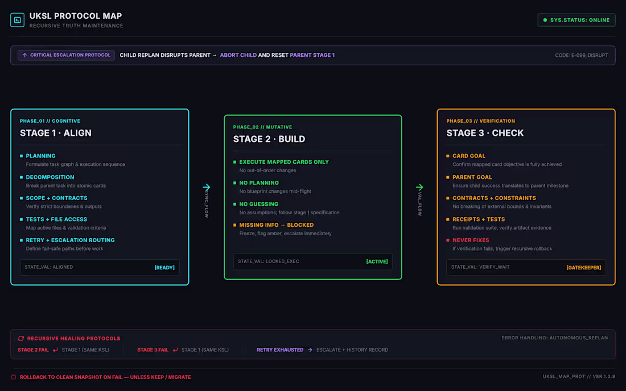Click the Abort Child link text

point(238,55)
